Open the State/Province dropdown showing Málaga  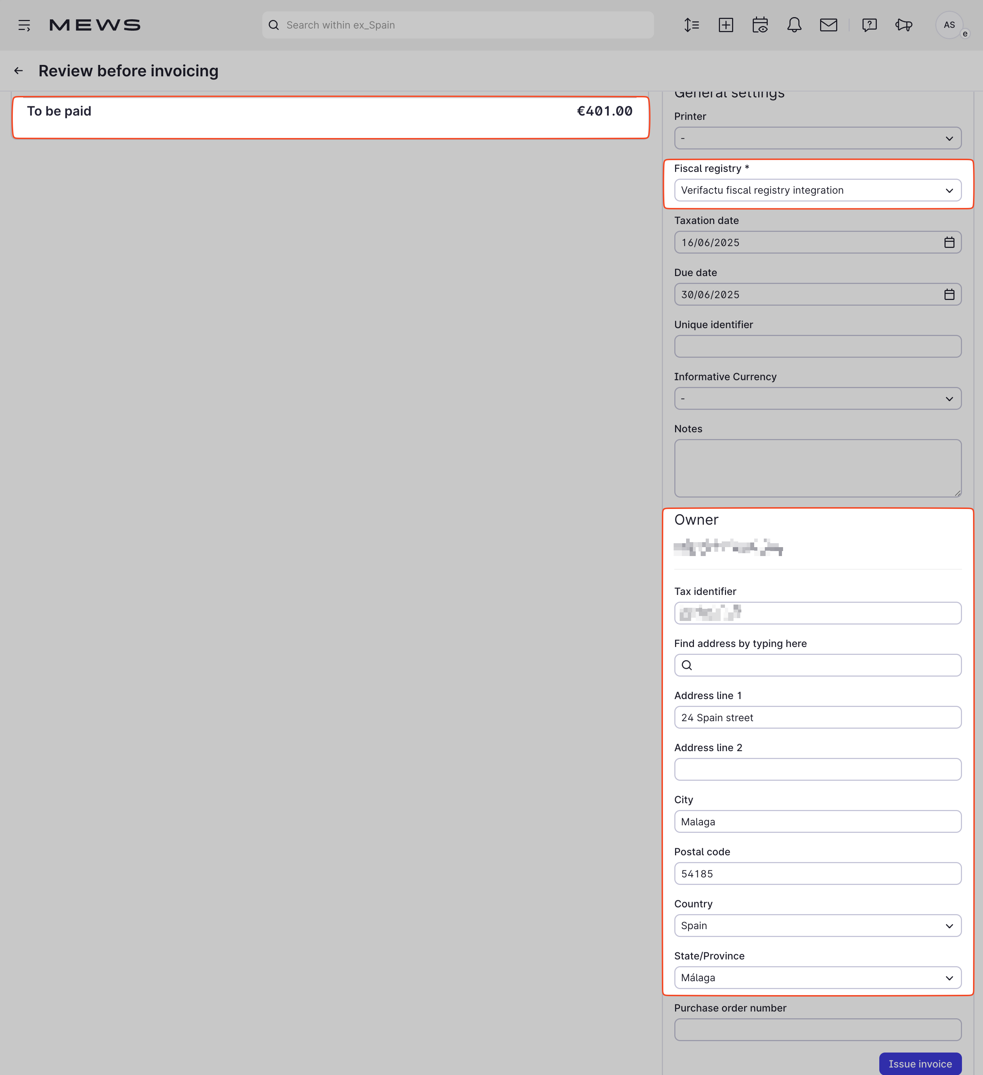818,978
